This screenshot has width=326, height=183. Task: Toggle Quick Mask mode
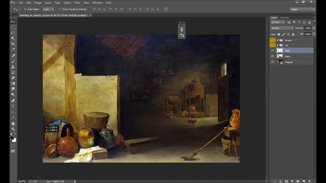click(x=13, y=146)
